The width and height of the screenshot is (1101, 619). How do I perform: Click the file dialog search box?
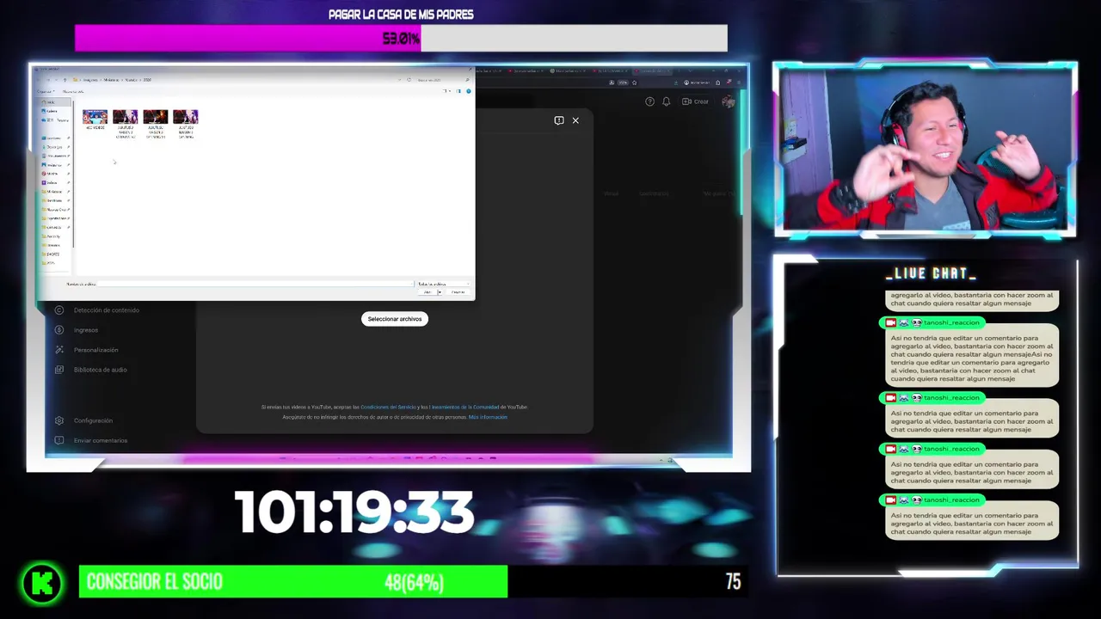pos(441,80)
